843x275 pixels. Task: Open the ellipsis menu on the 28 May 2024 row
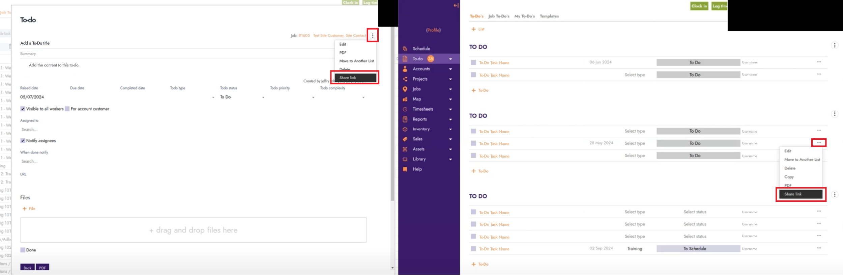[x=819, y=143]
